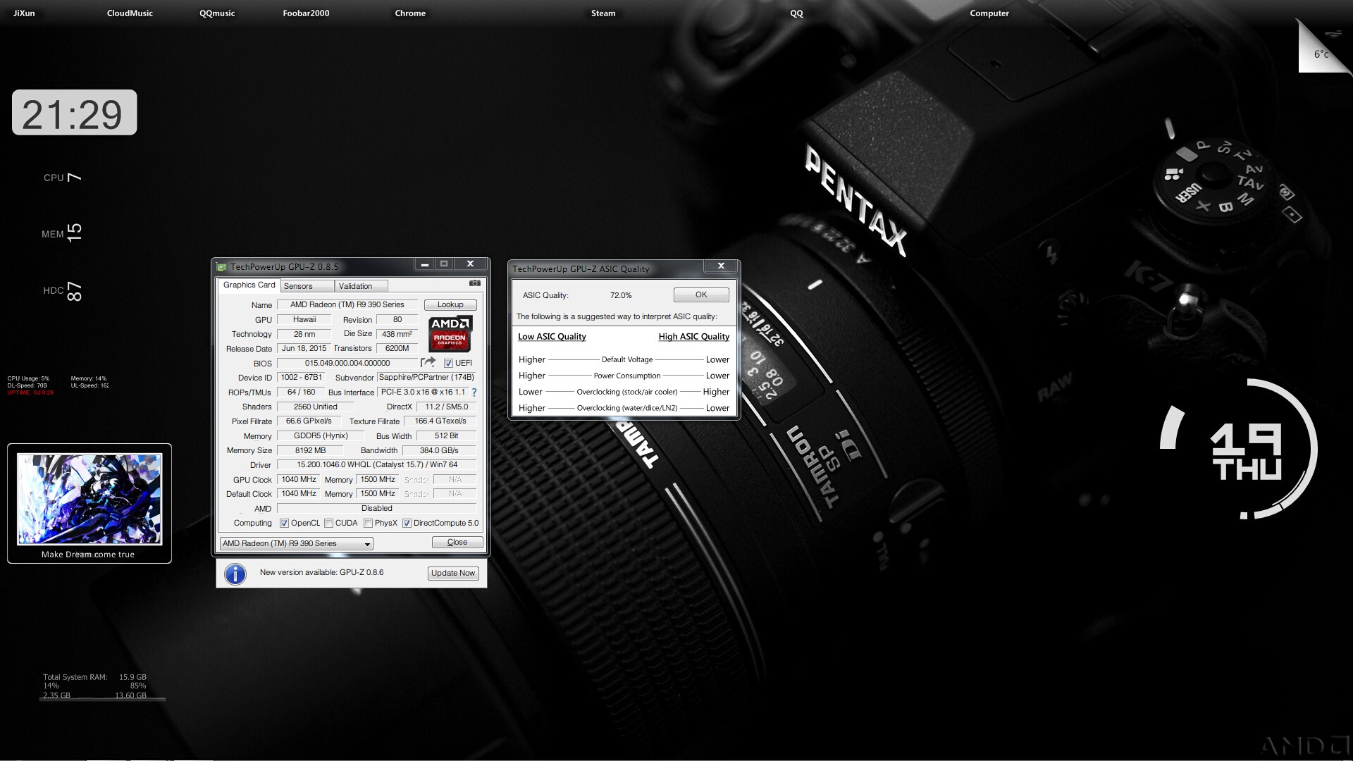
Task: Click the 'Disabled' CrossFire status field
Action: (377, 509)
